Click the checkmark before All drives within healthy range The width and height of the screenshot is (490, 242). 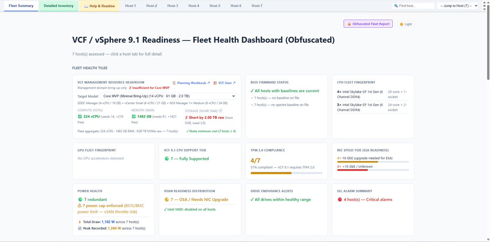coord(252,200)
